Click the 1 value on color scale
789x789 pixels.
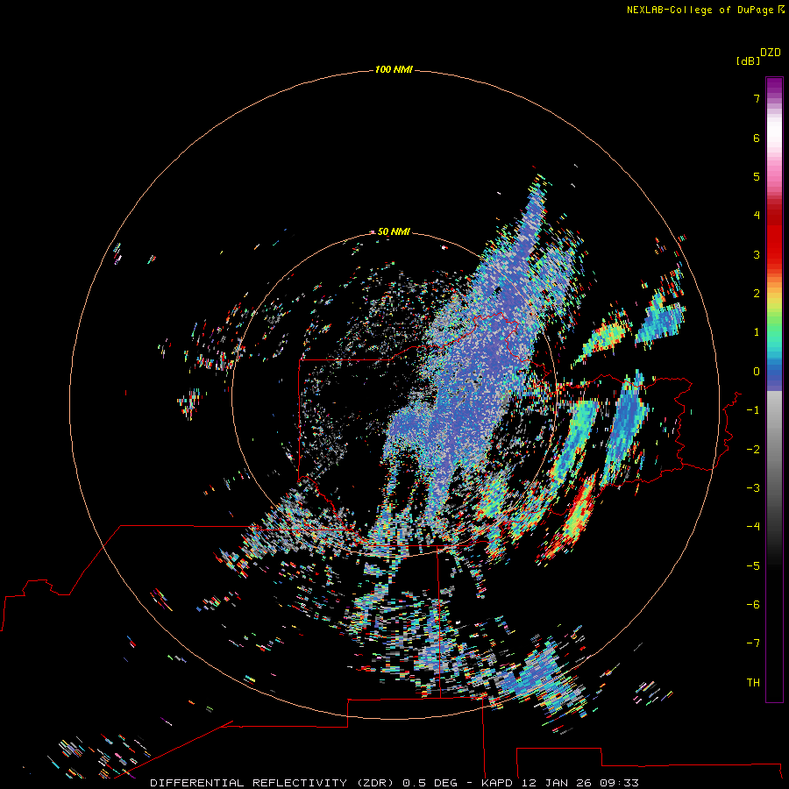(757, 332)
